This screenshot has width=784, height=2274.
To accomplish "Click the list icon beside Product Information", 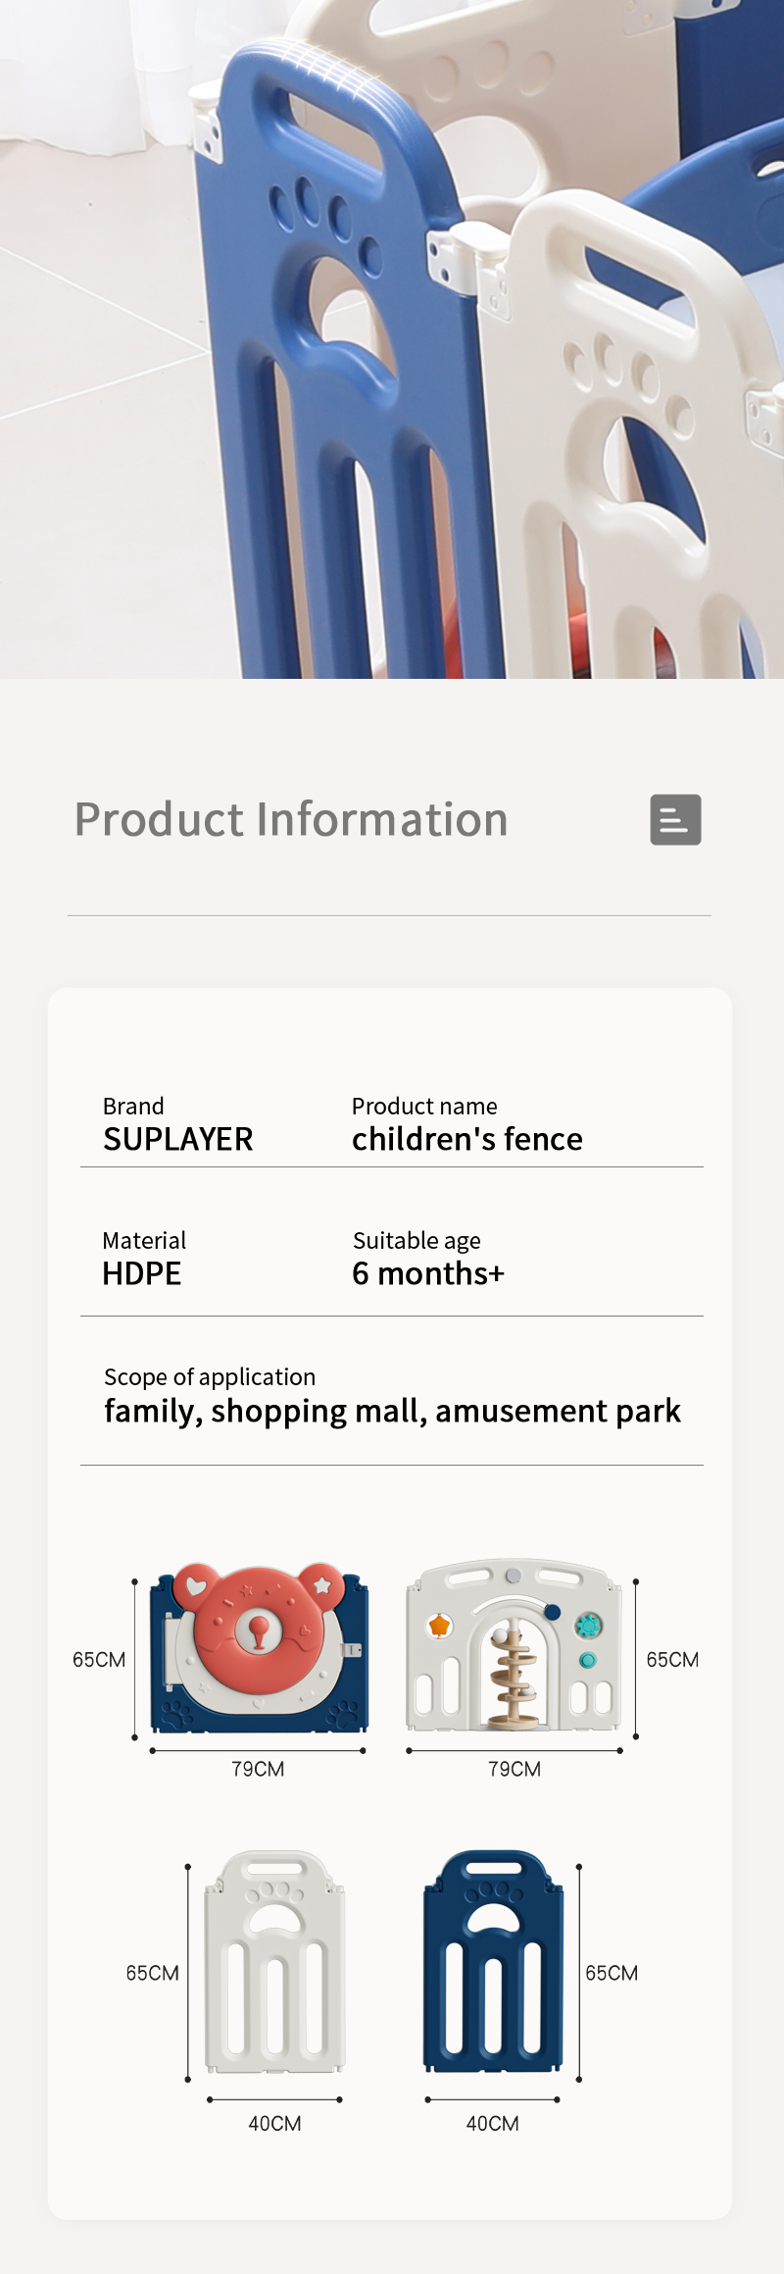I will (x=675, y=819).
